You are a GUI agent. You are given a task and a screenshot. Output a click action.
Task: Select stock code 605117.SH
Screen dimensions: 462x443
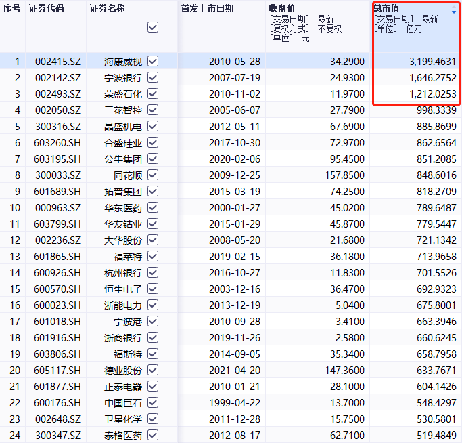tap(57, 370)
